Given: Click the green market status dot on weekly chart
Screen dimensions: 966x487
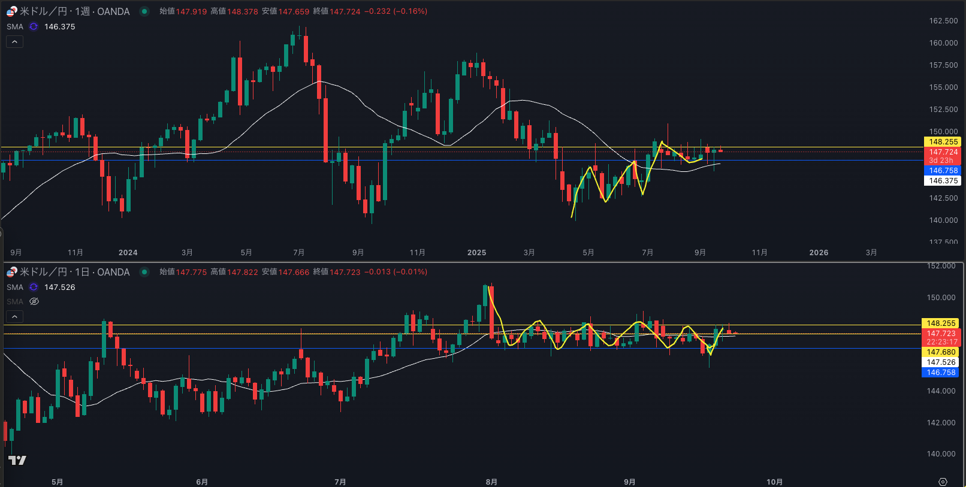Looking at the screenshot, I should 144,11.
